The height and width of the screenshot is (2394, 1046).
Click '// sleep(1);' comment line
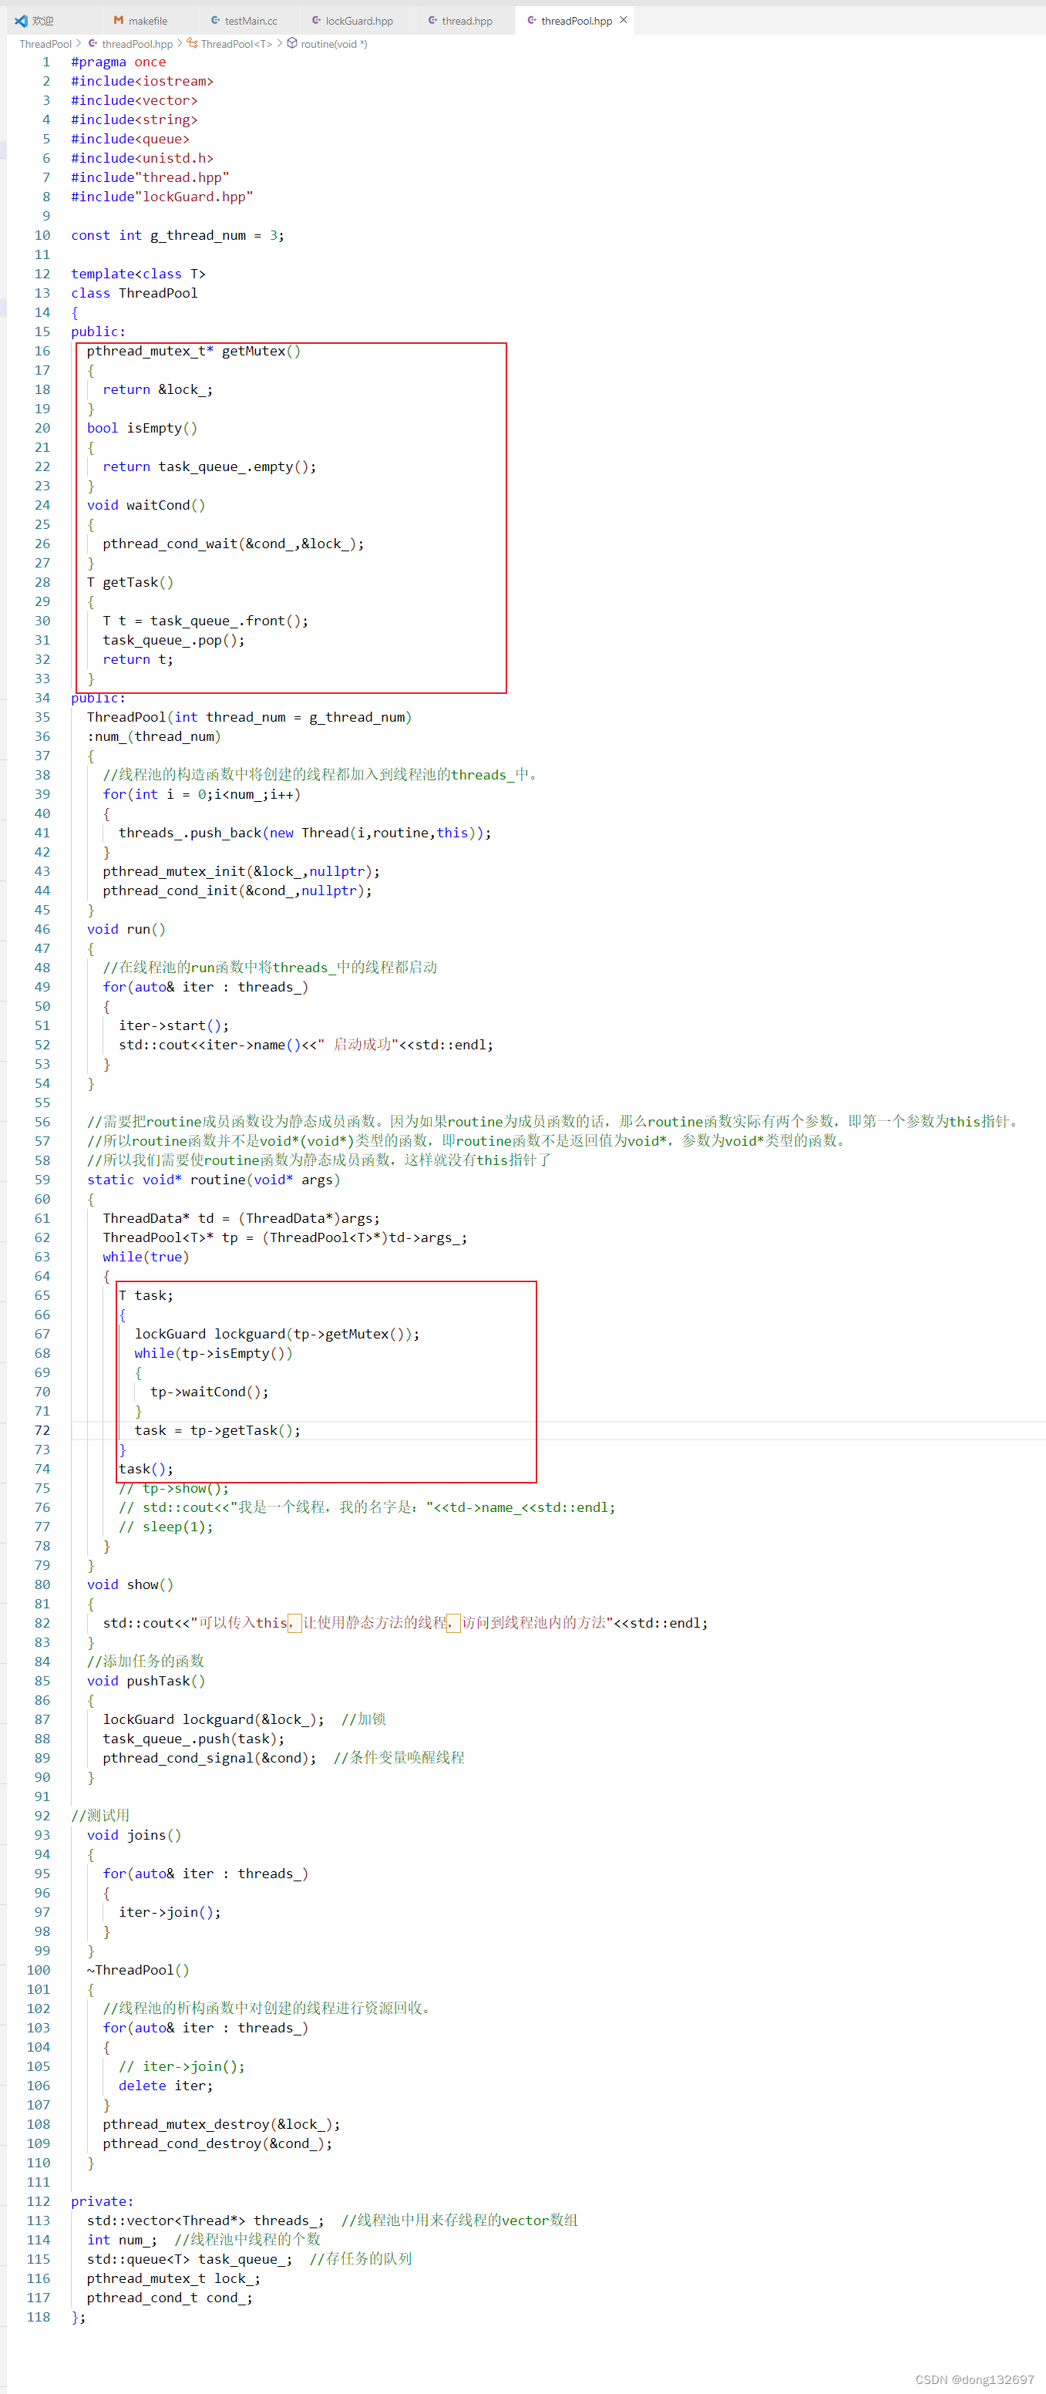(166, 1527)
